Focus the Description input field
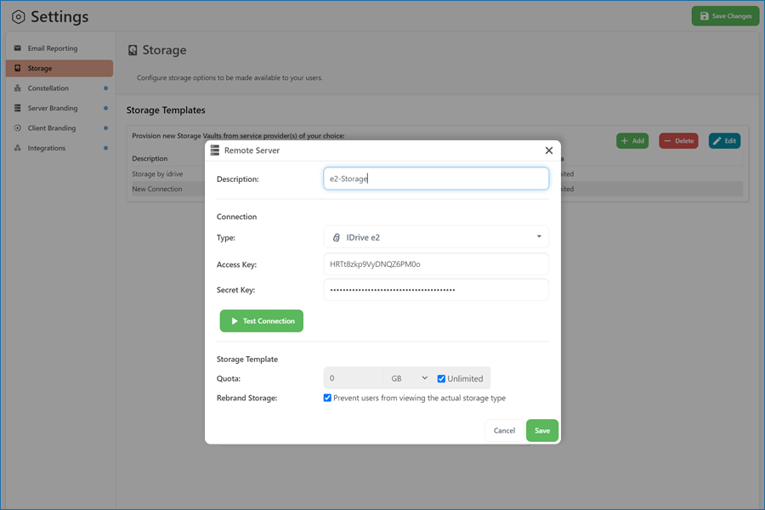Screen dimensions: 765x510 [436, 178]
